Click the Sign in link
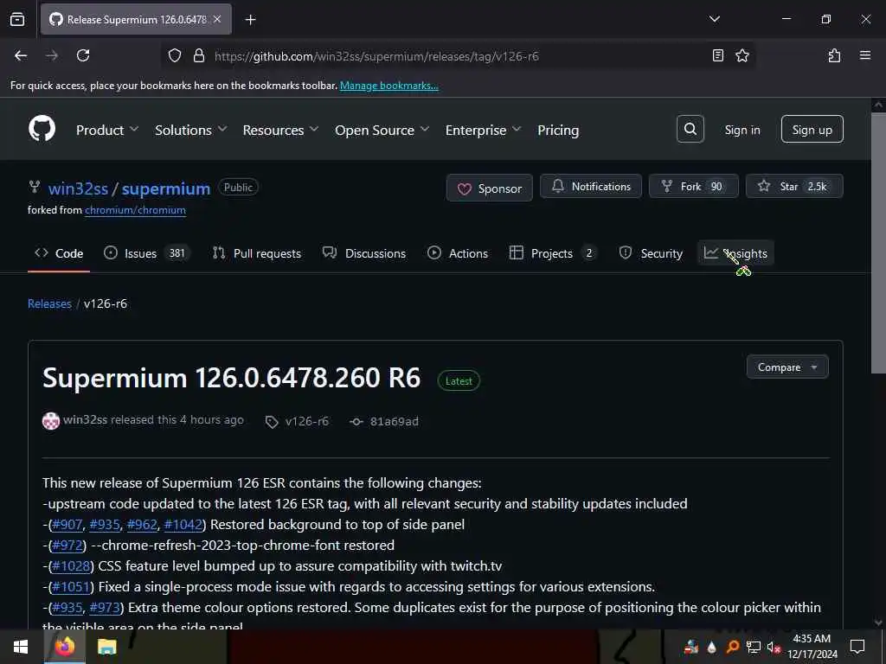 click(x=742, y=130)
